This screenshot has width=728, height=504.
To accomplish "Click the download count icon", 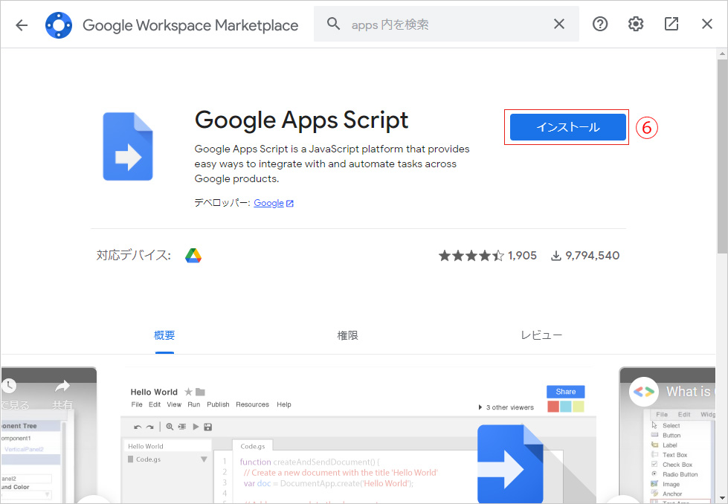I will coord(555,256).
